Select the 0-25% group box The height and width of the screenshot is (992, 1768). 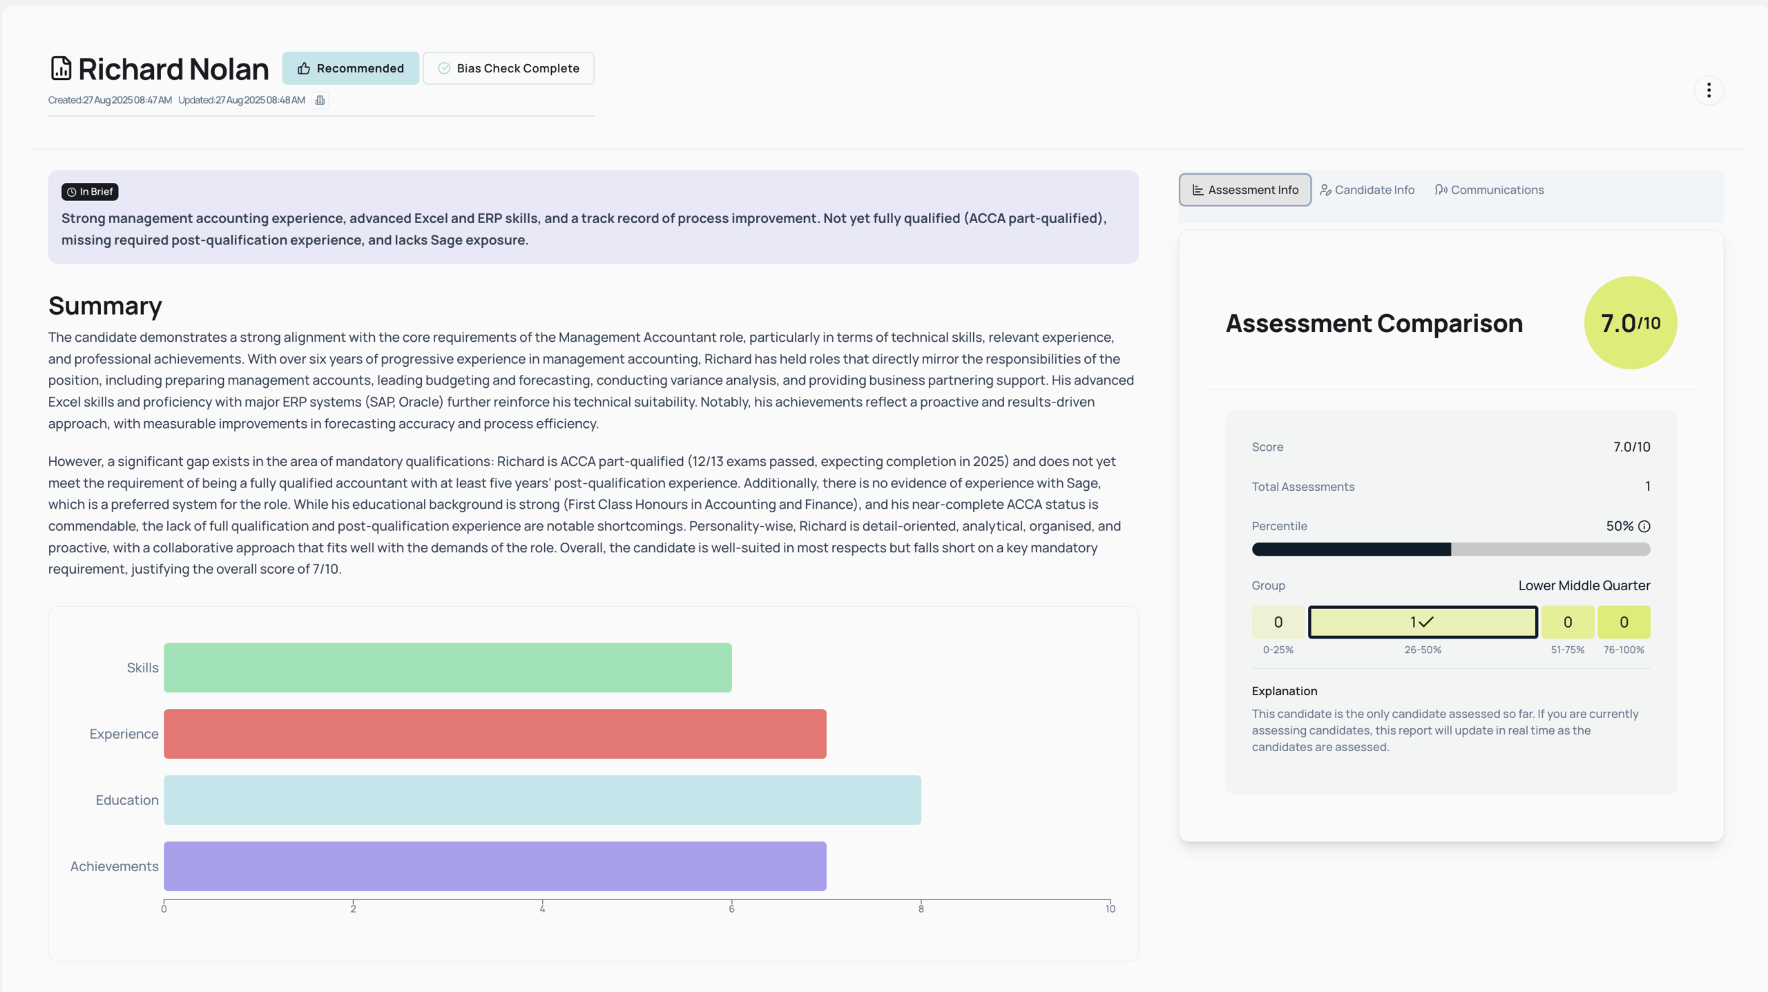pos(1278,622)
